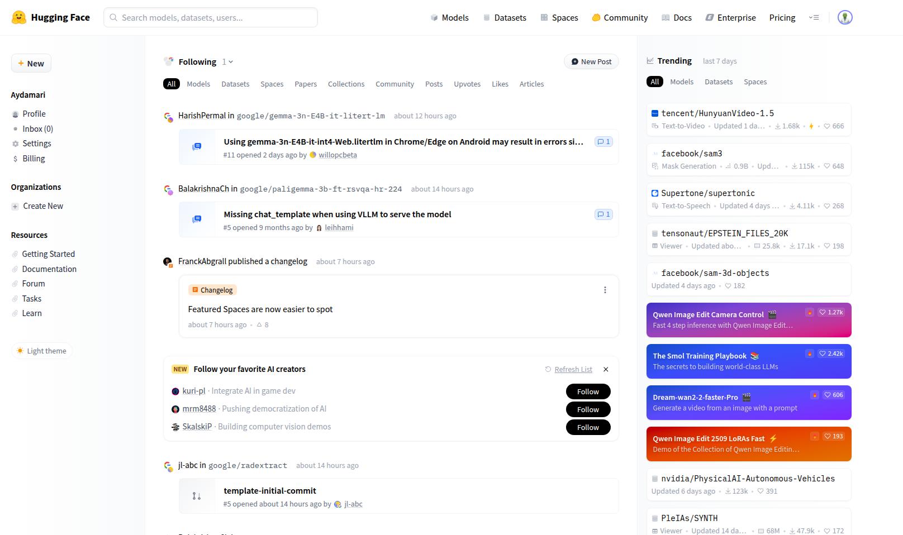The height and width of the screenshot is (535, 903).
Task: Filter Trending by Datasets tab
Action: 719,82
